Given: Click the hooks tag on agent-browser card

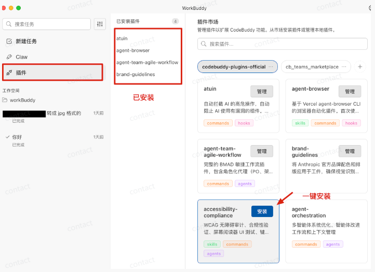Looking at the screenshot, I should [x=351, y=123].
